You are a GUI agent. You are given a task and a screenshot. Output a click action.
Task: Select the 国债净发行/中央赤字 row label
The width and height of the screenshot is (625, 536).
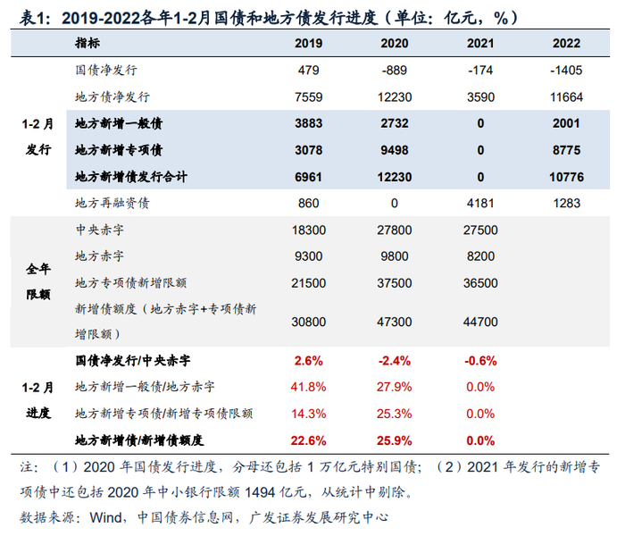(x=133, y=361)
